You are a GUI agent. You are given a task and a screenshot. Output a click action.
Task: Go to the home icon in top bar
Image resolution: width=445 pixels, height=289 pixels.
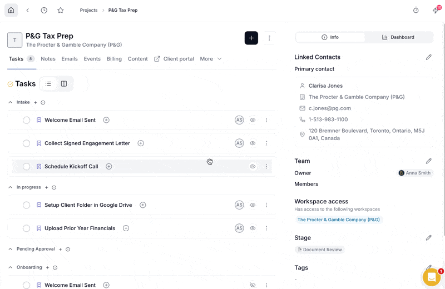(11, 10)
